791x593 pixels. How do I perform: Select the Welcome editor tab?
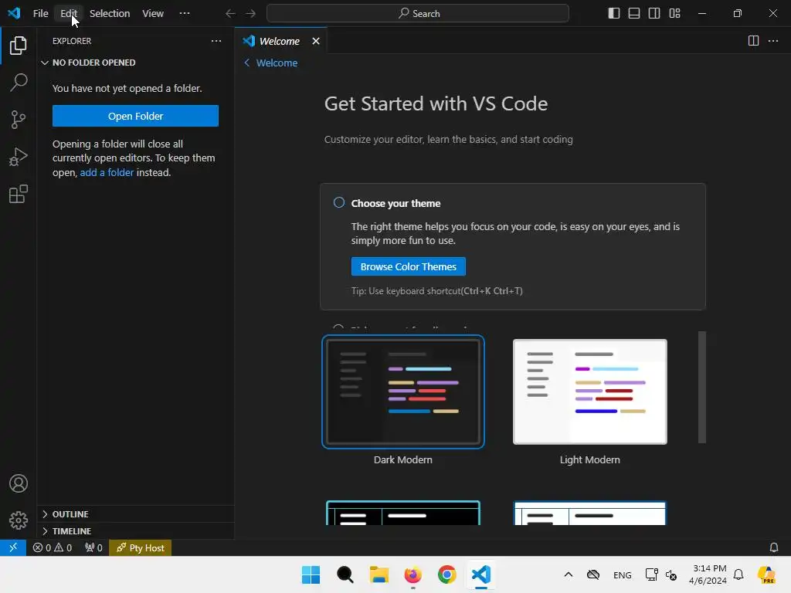[x=279, y=41]
